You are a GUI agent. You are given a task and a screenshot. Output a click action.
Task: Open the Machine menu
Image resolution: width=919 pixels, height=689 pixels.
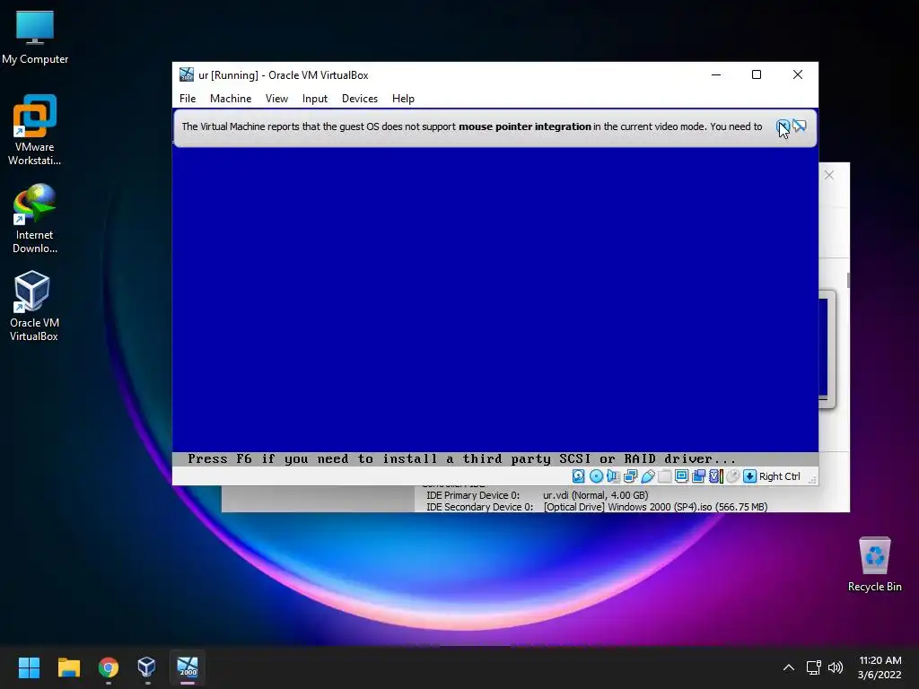pos(231,99)
